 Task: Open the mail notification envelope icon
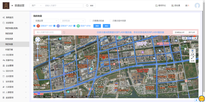[187, 6]
